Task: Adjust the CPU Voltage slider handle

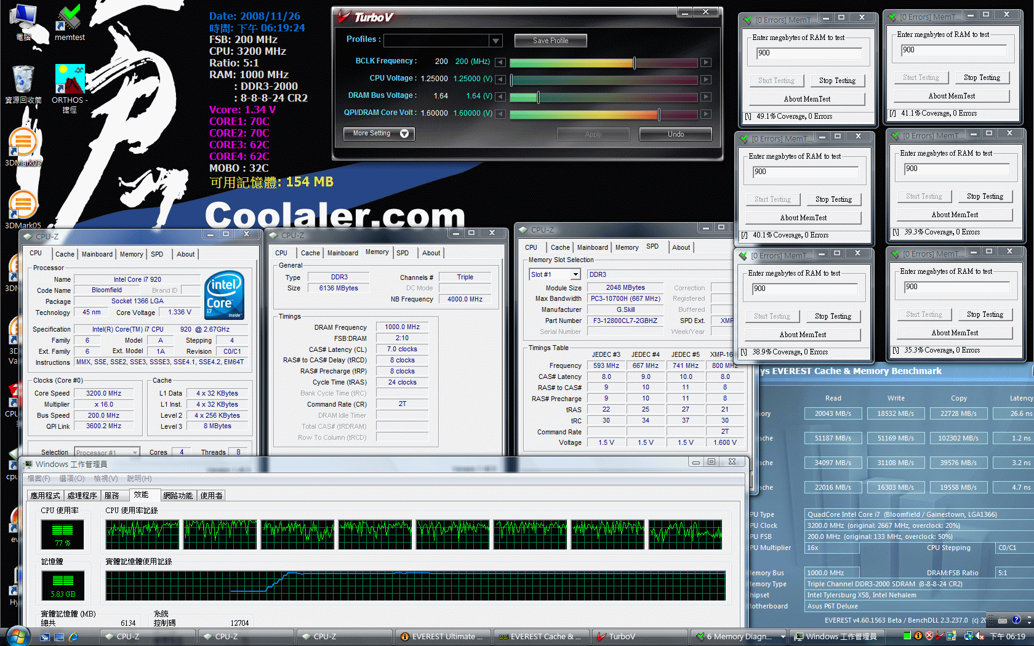Action: pyautogui.click(x=511, y=79)
